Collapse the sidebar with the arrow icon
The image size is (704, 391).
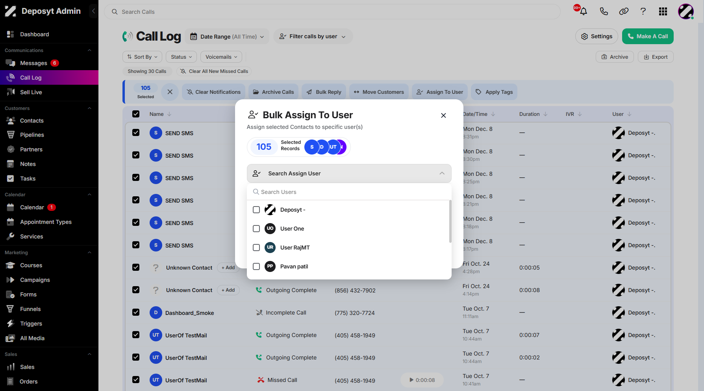tap(93, 11)
